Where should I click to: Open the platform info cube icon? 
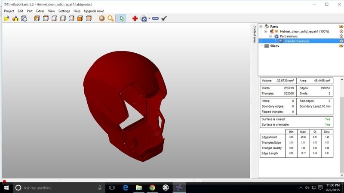pyautogui.click(x=24, y=18)
